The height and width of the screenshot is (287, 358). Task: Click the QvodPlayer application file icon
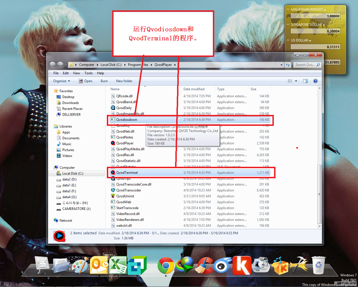[x=113, y=143]
